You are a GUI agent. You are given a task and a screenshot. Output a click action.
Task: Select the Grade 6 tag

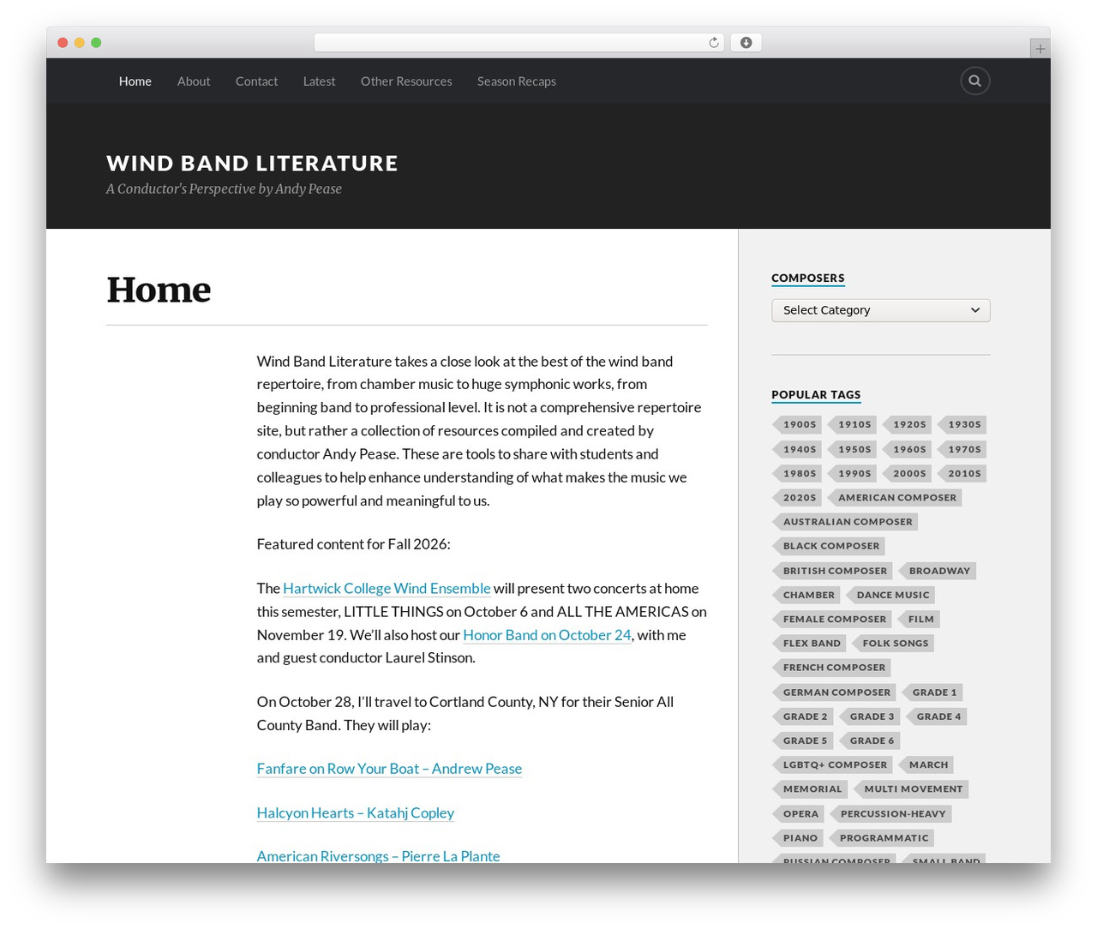tap(869, 740)
